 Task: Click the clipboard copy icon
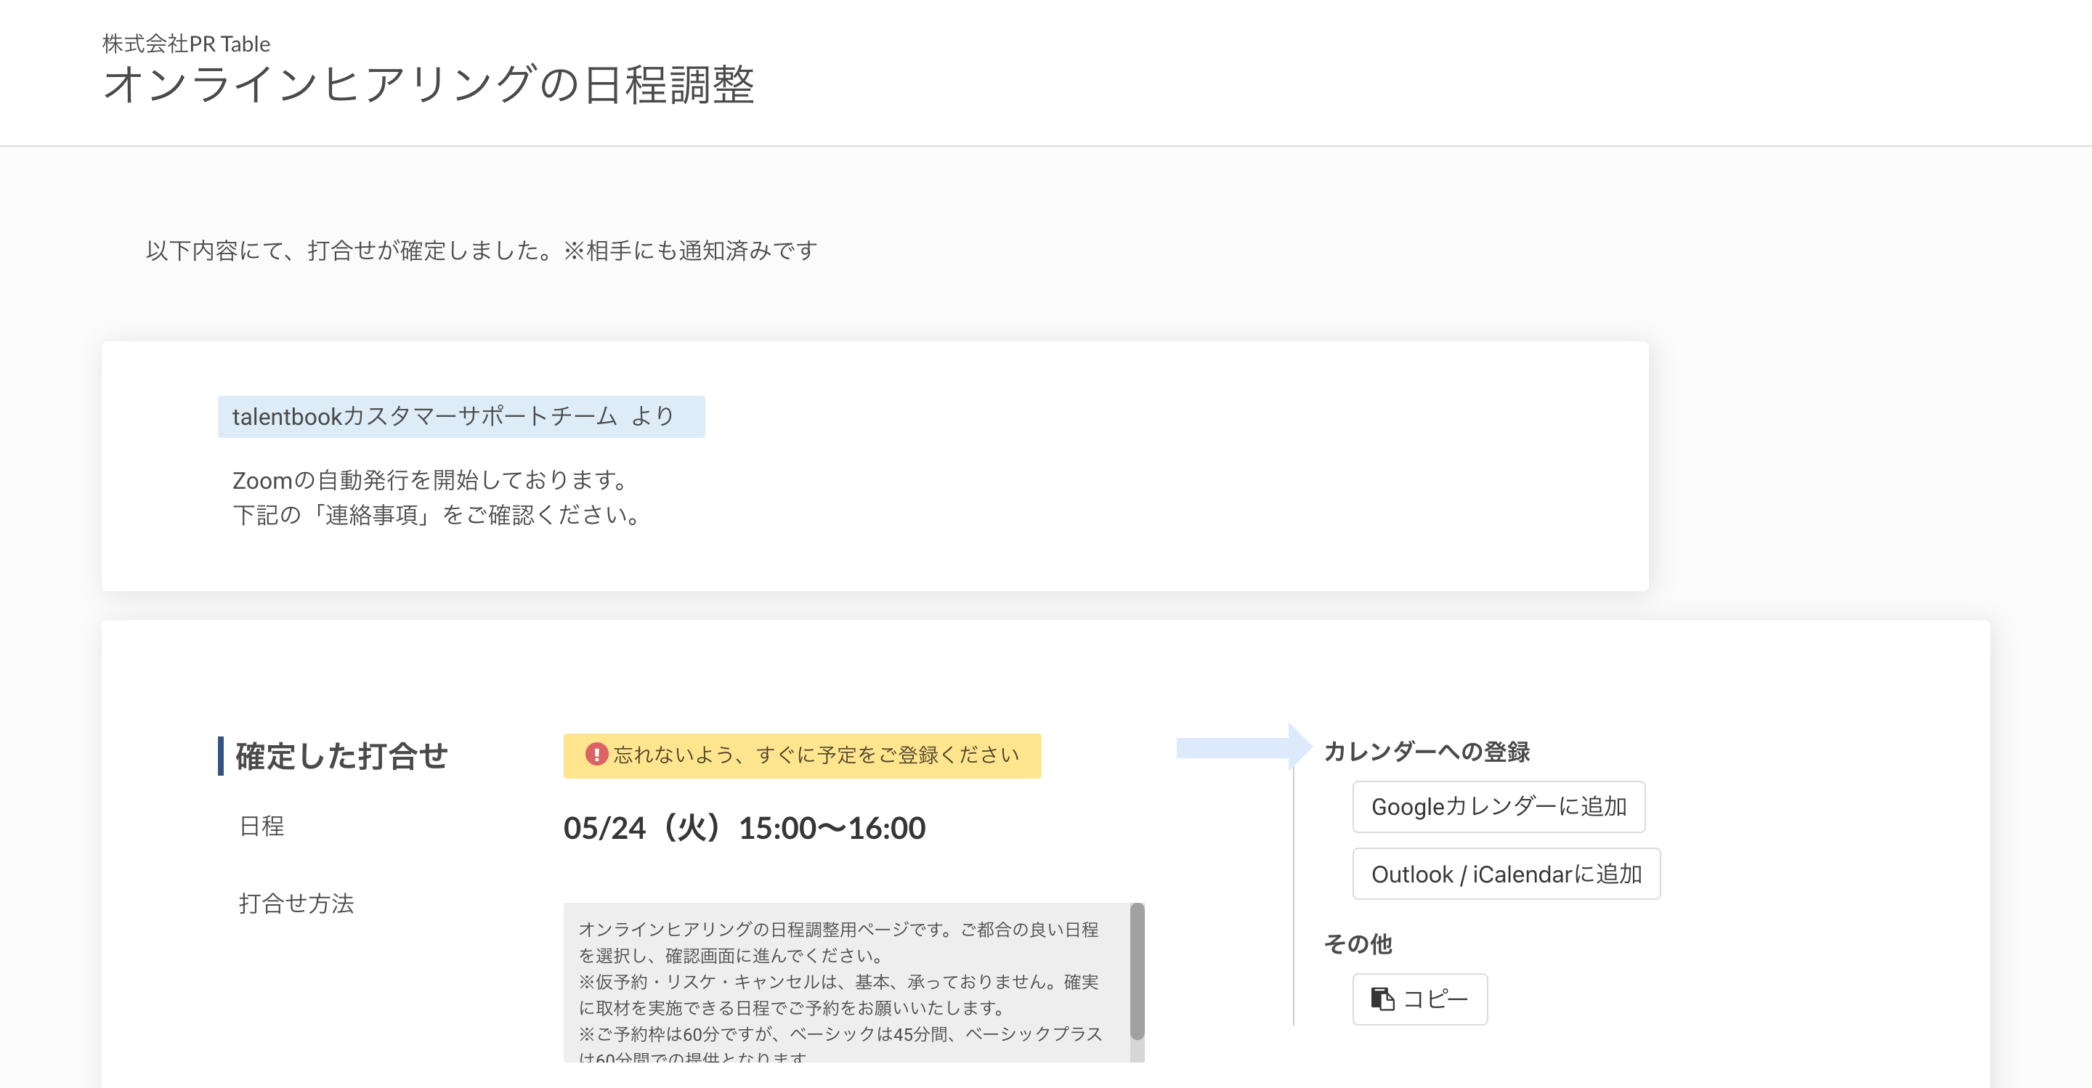pos(1382,999)
